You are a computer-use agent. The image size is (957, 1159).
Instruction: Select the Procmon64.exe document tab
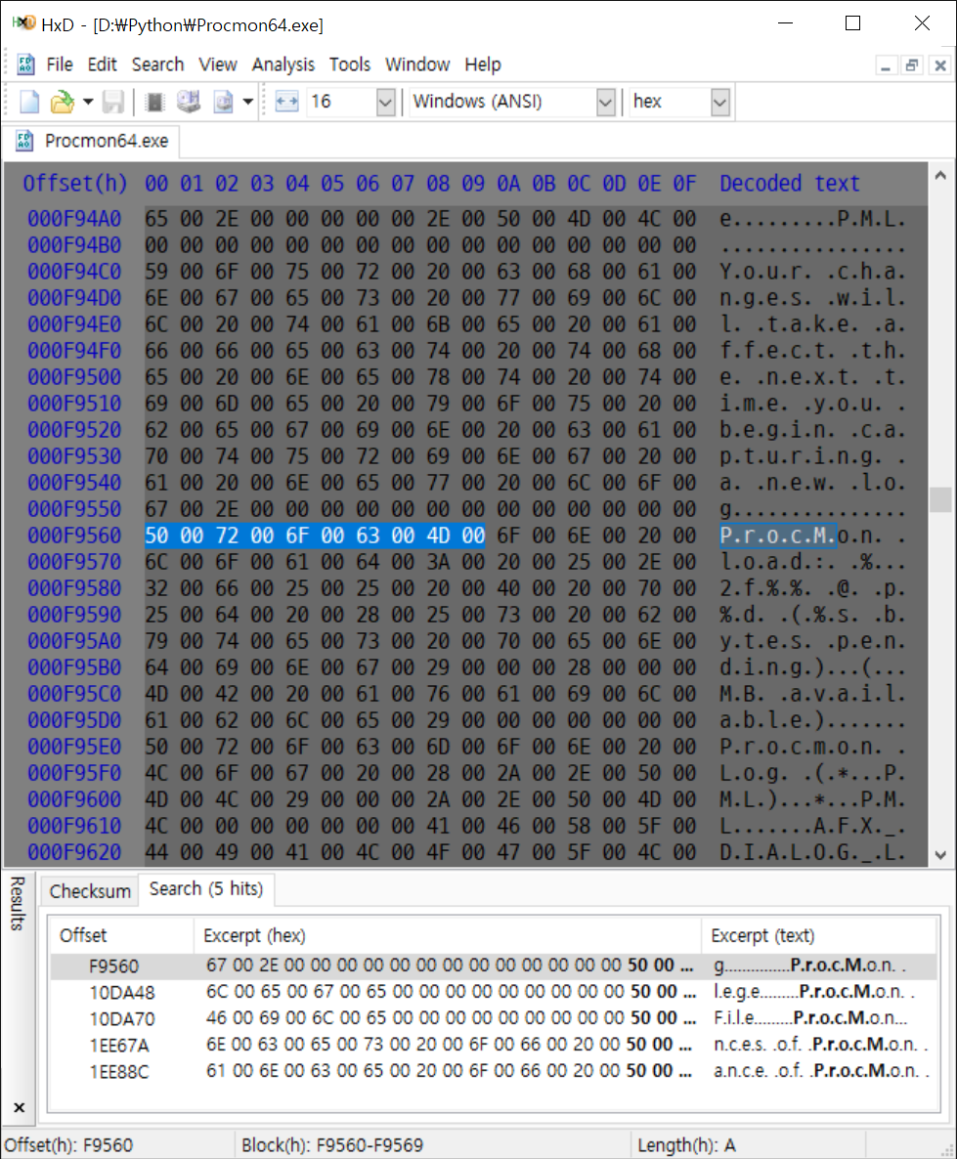click(93, 141)
